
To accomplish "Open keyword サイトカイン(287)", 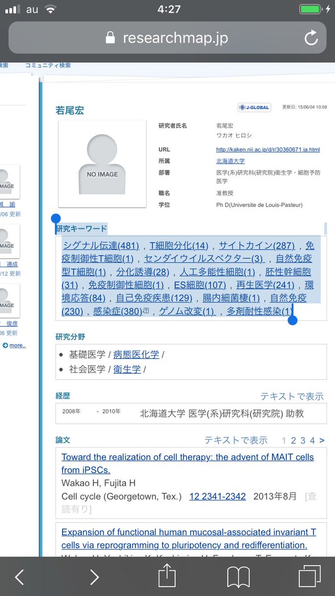I will click(x=257, y=245).
